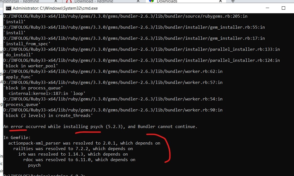This screenshot has width=294, height=176.
Task: Maximize the Administrator cmd.exe window
Action: (x=283, y=8)
